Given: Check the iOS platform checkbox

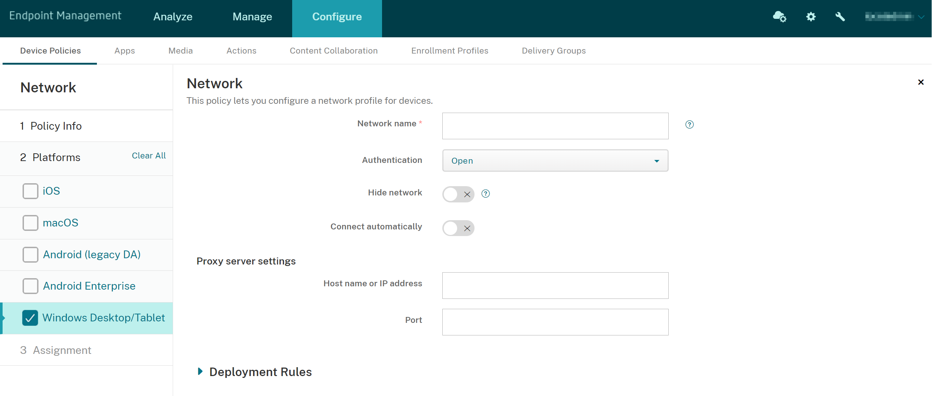Looking at the screenshot, I should 30,191.
